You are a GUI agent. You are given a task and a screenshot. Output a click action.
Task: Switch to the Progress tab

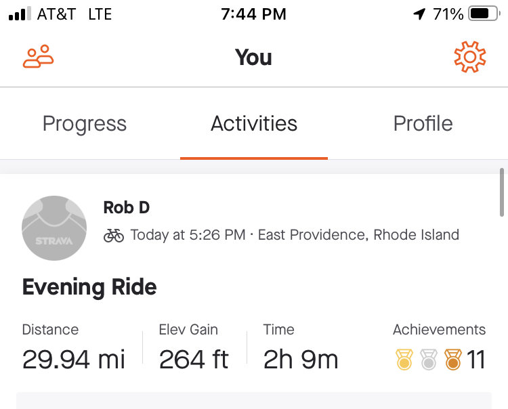click(85, 123)
